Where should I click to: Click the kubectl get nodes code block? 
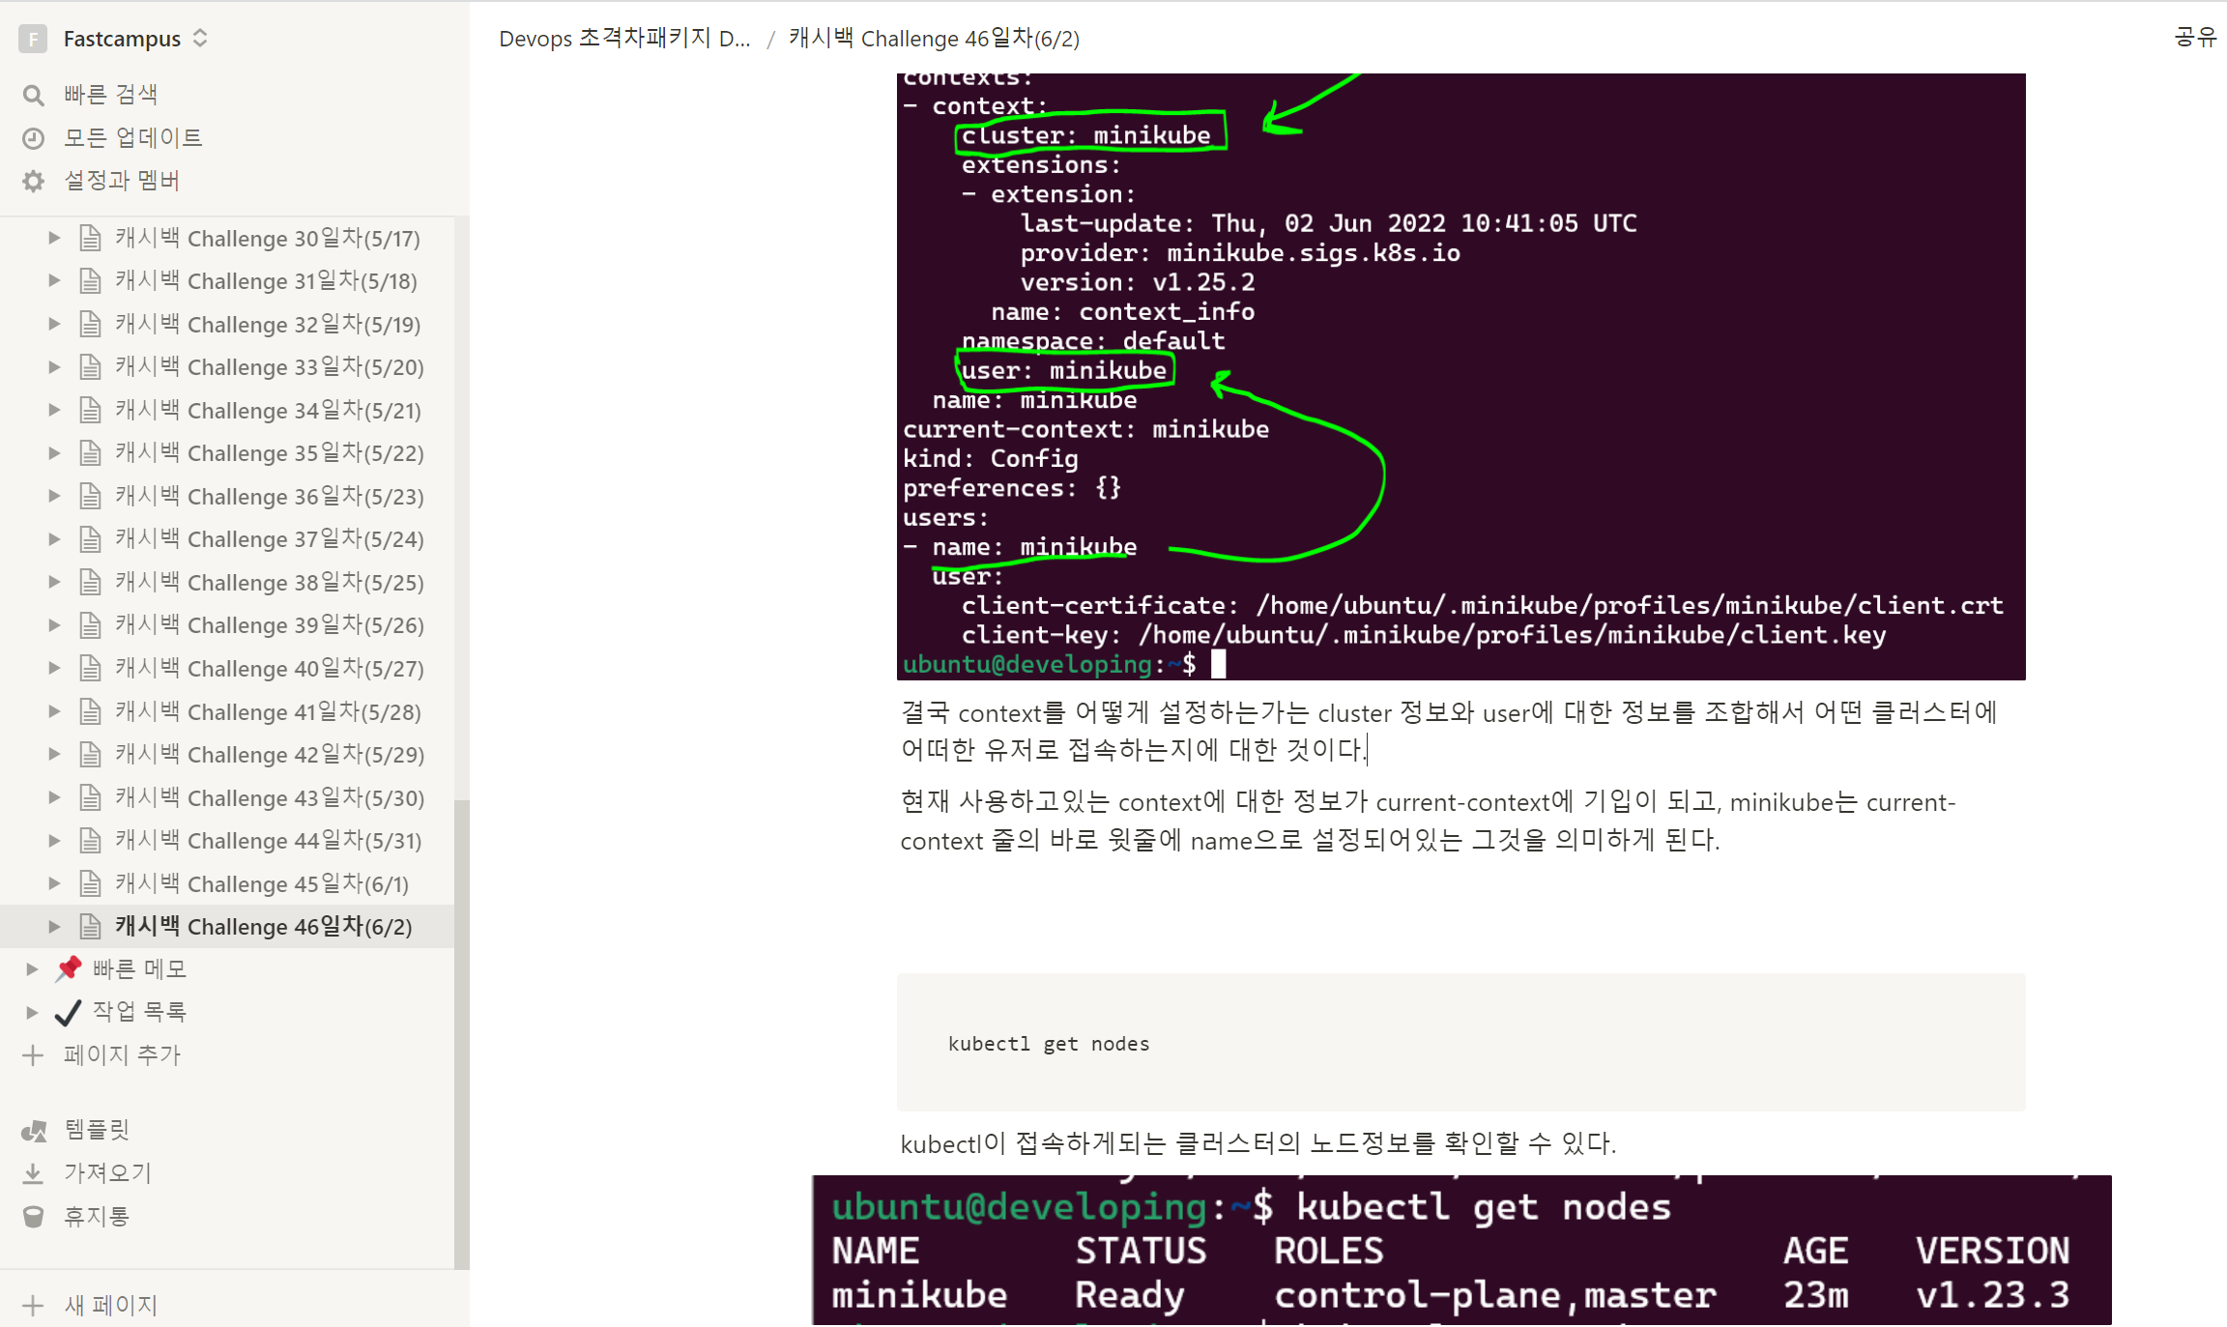tap(1460, 1043)
